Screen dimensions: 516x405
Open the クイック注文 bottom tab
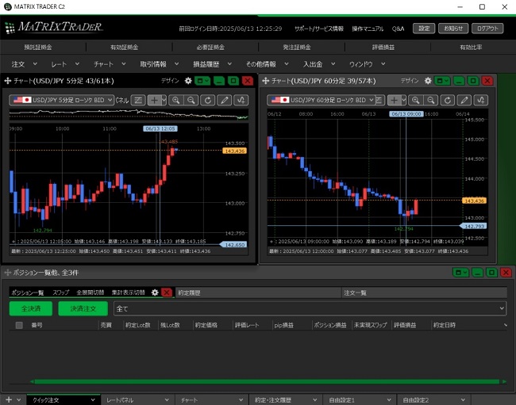64,399
